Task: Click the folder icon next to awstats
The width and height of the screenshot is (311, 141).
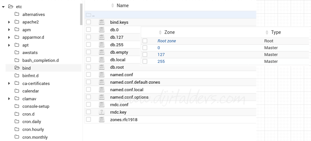Action: click(17, 53)
